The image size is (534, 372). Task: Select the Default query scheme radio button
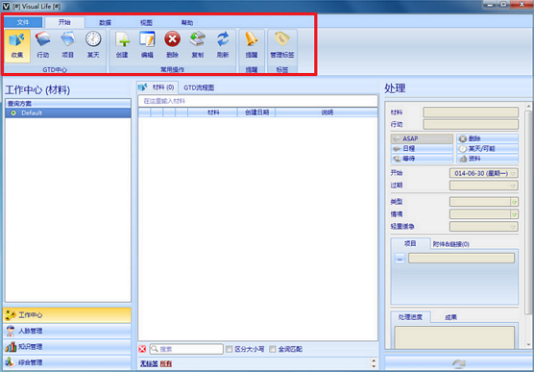coord(13,112)
